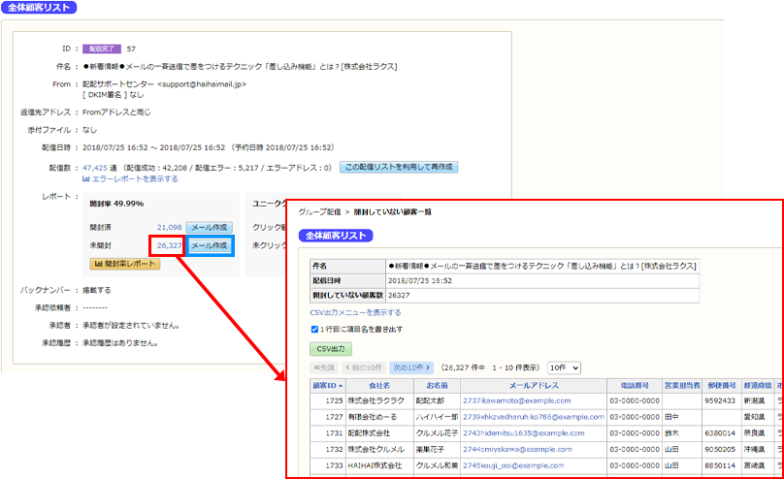Click the 47,425 delivery count link
This screenshot has height=479, width=784.
click(95, 168)
